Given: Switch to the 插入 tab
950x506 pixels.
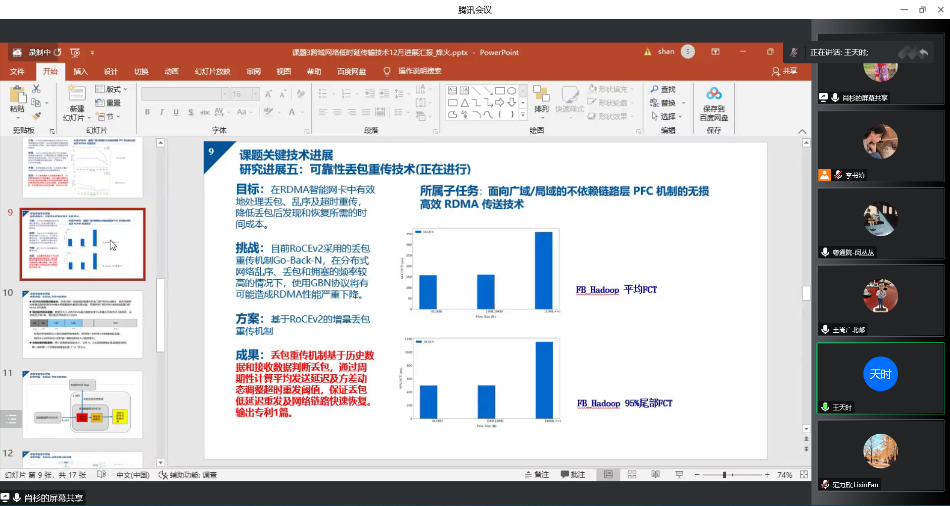Looking at the screenshot, I should [81, 71].
